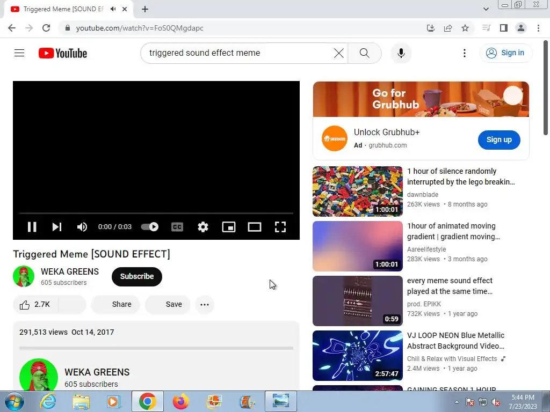Viewport: 550px width, 412px height.
Task: Open a new browser tab
Action: click(x=145, y=9)
